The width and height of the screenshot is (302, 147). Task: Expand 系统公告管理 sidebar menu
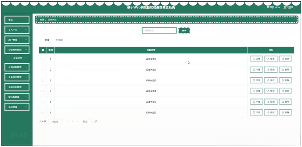pos(17,87)
